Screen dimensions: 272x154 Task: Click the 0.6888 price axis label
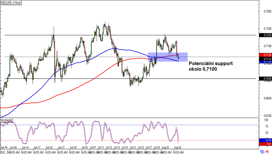coord(268,98)
